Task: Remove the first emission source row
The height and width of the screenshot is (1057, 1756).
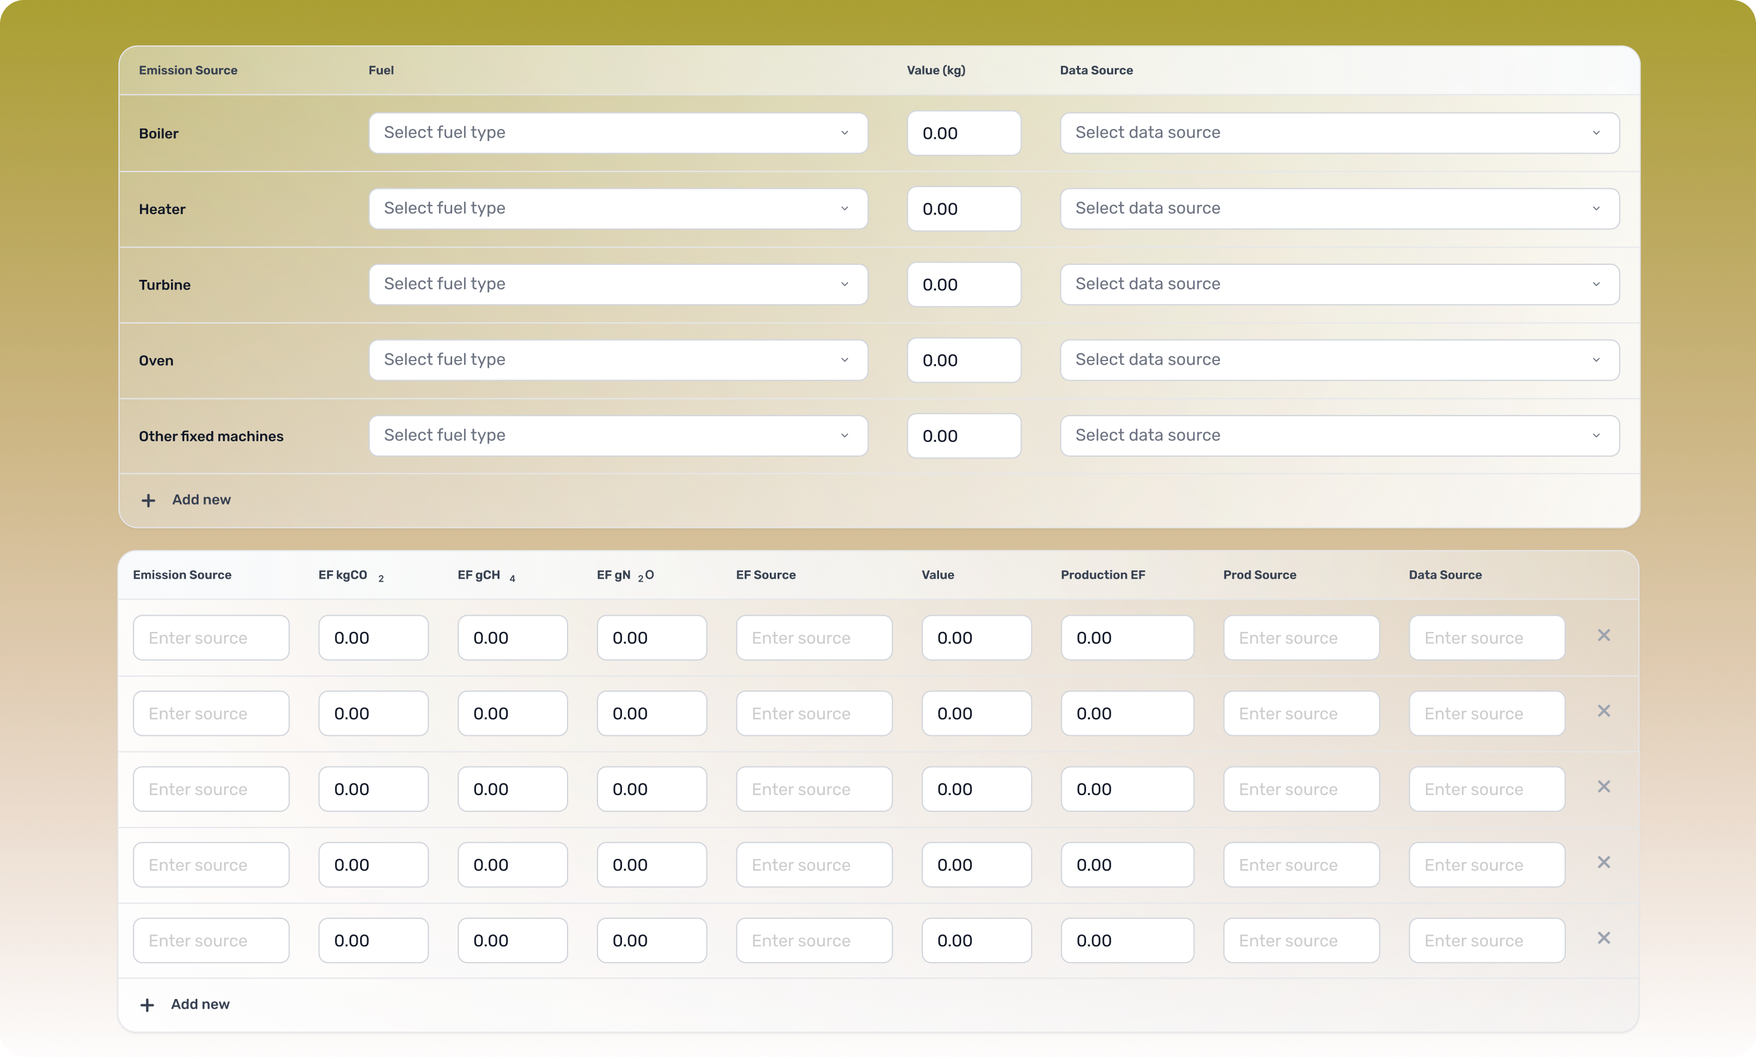Action: click(x=1603, y=635)
